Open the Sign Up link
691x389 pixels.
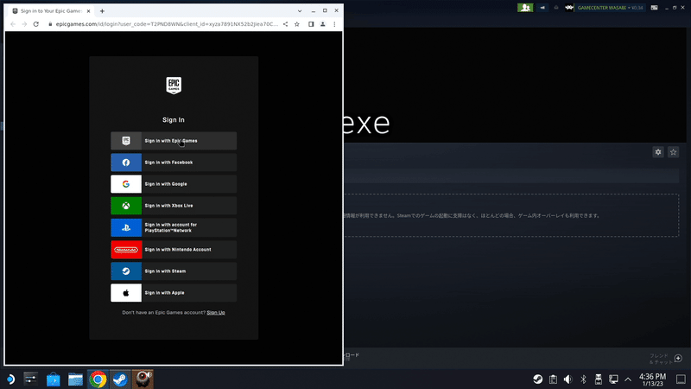(x=215, y=312)
